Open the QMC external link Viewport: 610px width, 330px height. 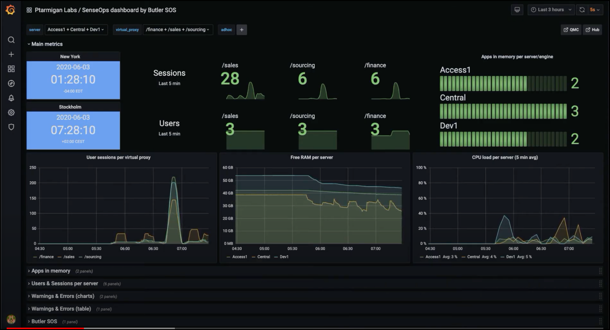(571, 30)
